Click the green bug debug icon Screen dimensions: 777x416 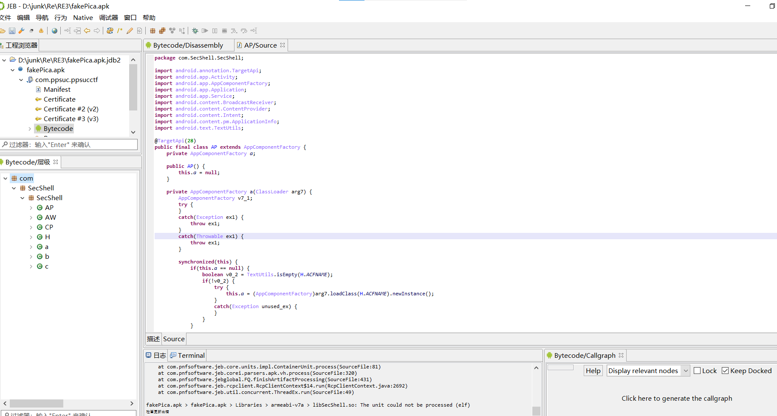point(195,31)
